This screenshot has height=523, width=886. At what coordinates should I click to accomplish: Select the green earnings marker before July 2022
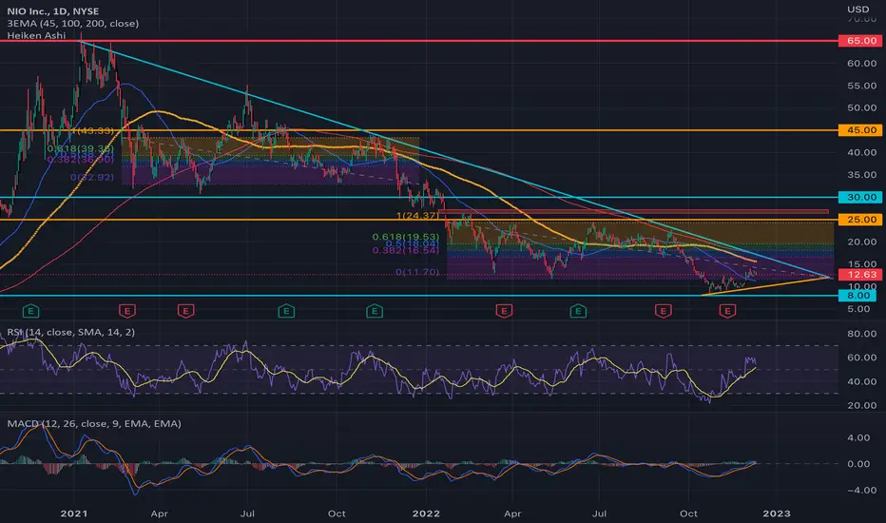click(578, 311)
